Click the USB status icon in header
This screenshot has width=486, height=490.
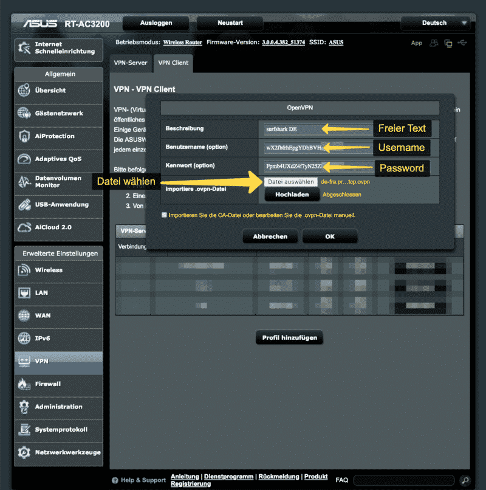click(462, 43)
